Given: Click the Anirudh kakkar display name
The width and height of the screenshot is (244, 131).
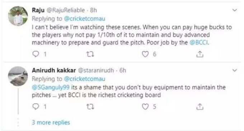Looking at the screenshot, I should click(54, 70).
